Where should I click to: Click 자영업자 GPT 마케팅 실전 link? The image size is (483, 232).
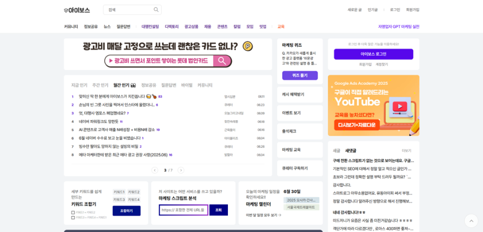tap(399, 26)
